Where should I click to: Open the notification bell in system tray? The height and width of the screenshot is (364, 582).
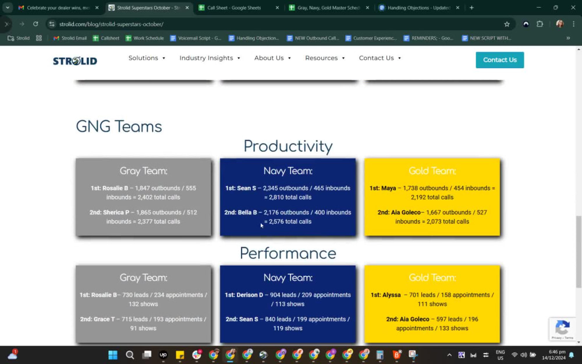click(x=572, y=355)
